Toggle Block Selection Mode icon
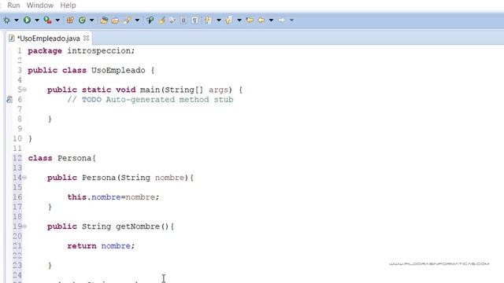 coord(183,20)
